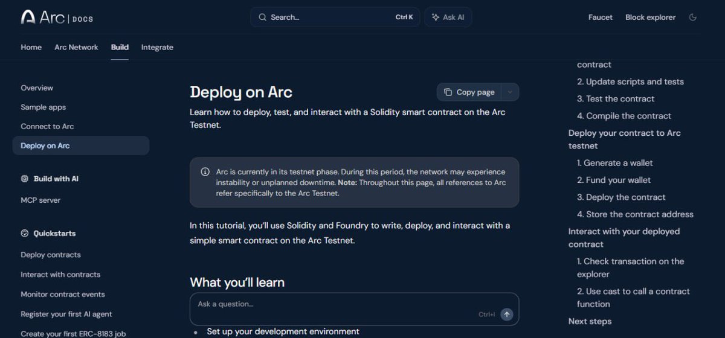Viewport: 725px width, 338px height.
Task: Jump to 3. Deploy the contract
Action: (x=621, y=197)
